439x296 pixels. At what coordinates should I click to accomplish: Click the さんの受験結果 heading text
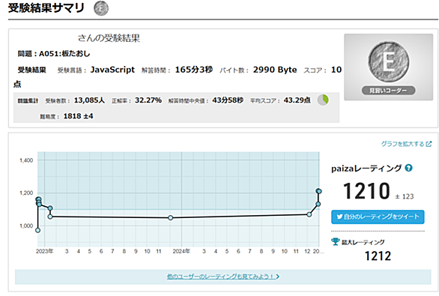tap(109, 38)
